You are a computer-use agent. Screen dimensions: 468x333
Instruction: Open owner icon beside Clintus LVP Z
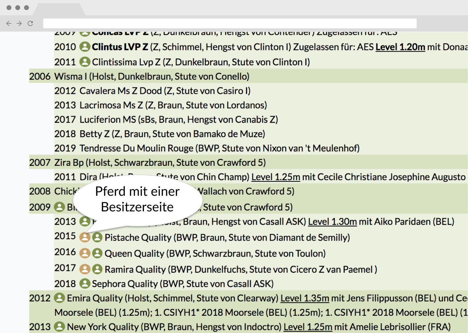pos(85,47)
